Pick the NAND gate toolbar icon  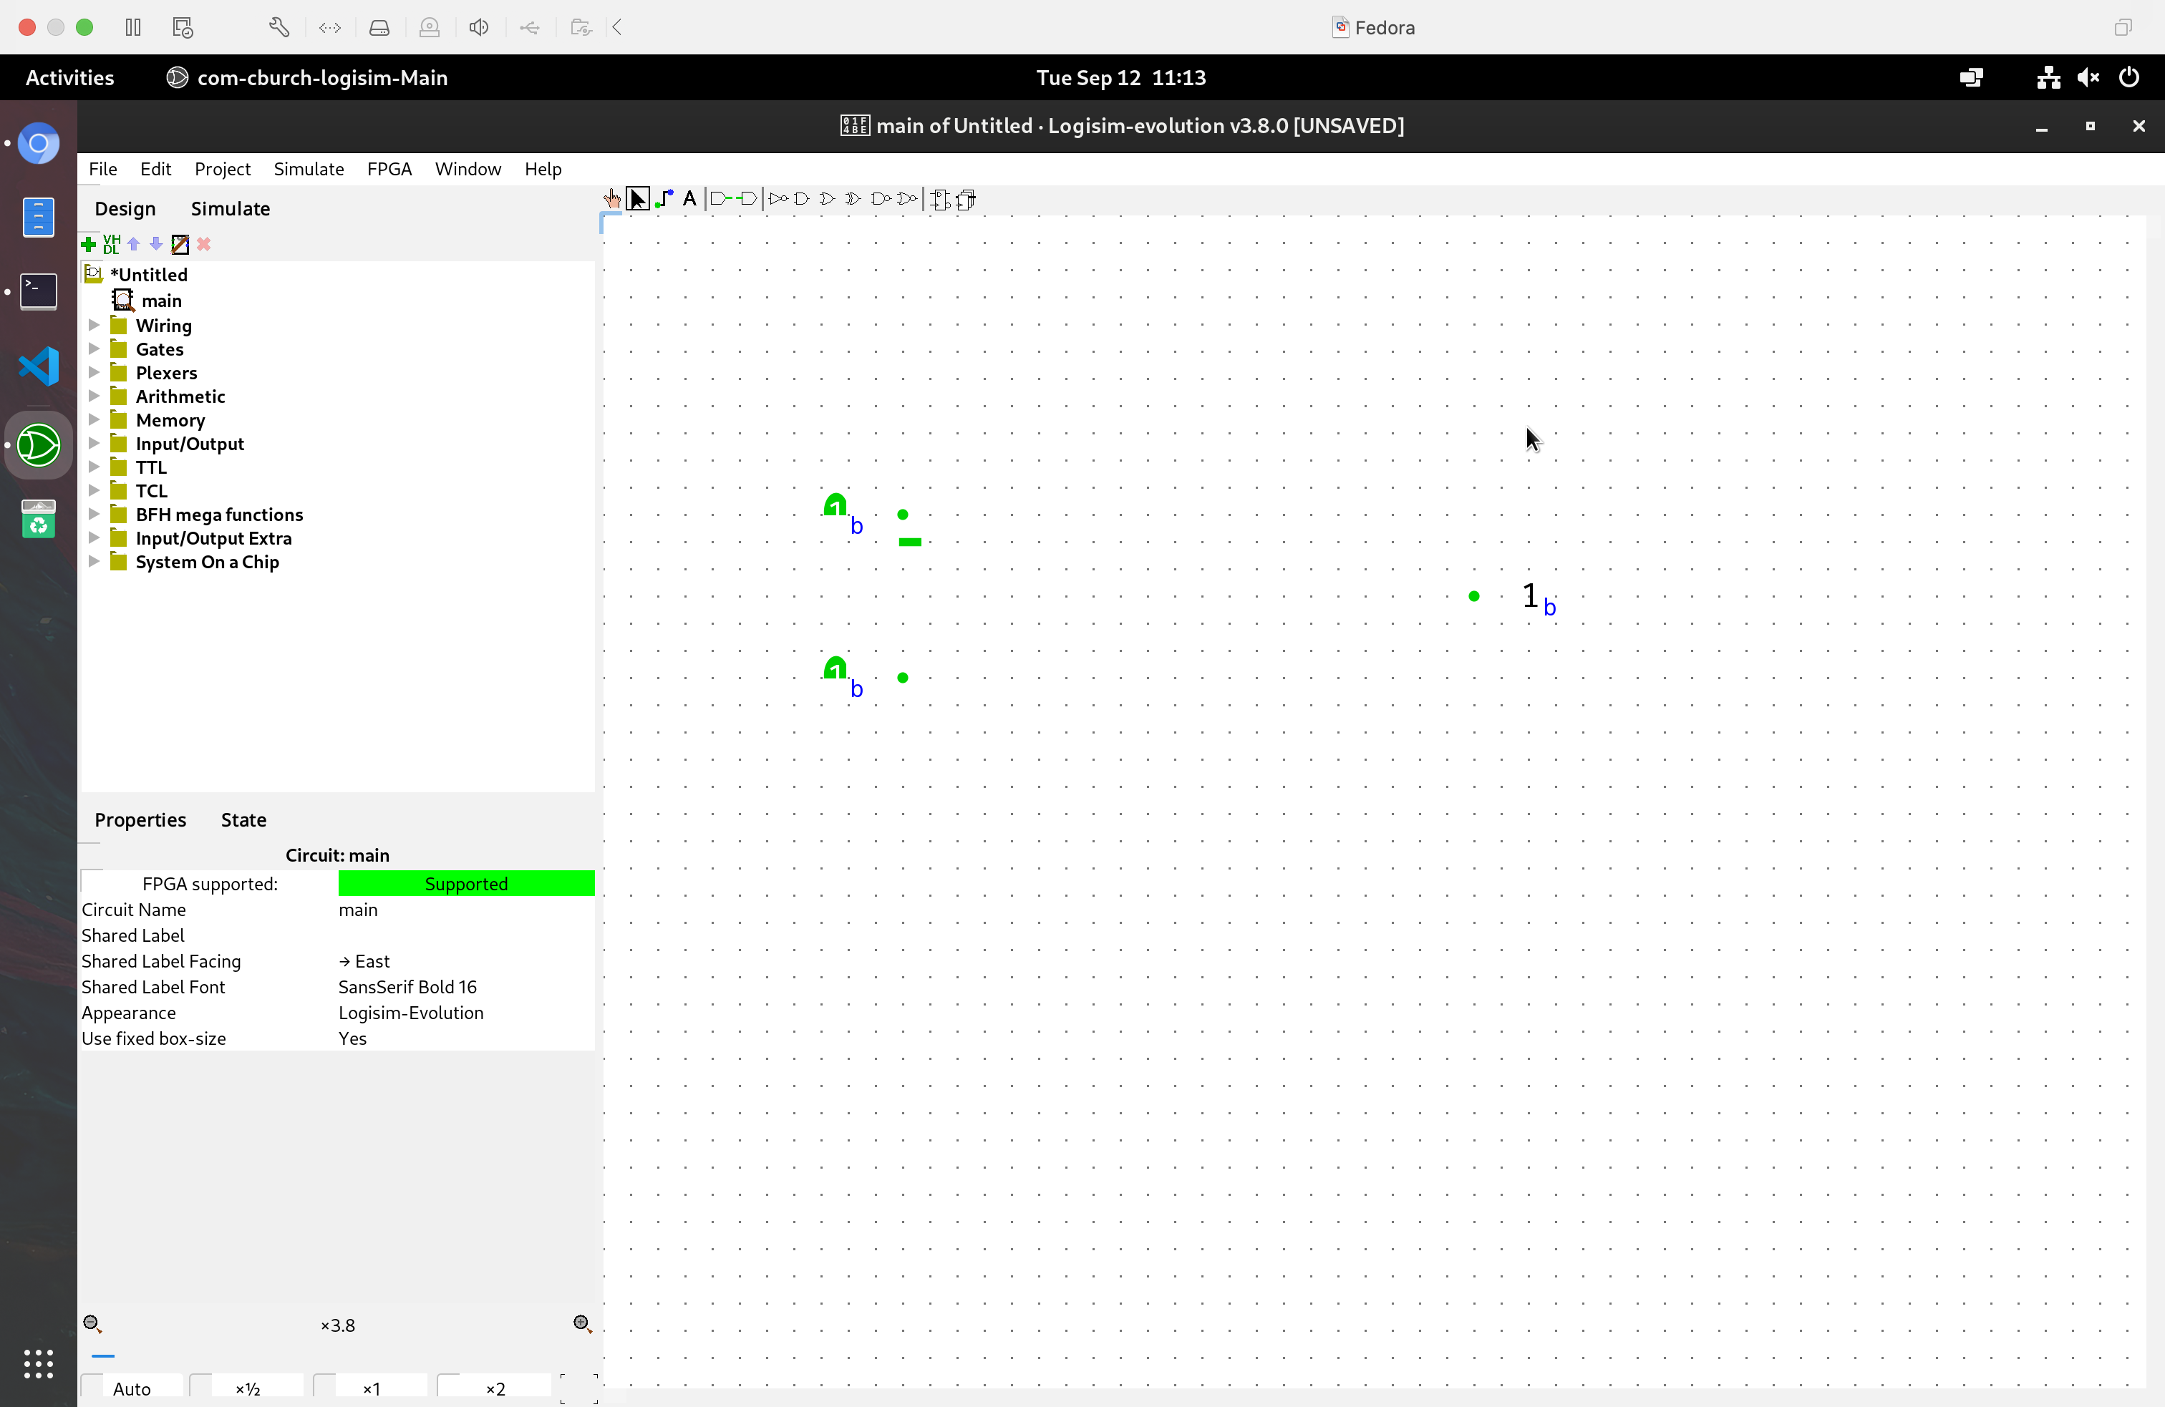click(881, 198)
